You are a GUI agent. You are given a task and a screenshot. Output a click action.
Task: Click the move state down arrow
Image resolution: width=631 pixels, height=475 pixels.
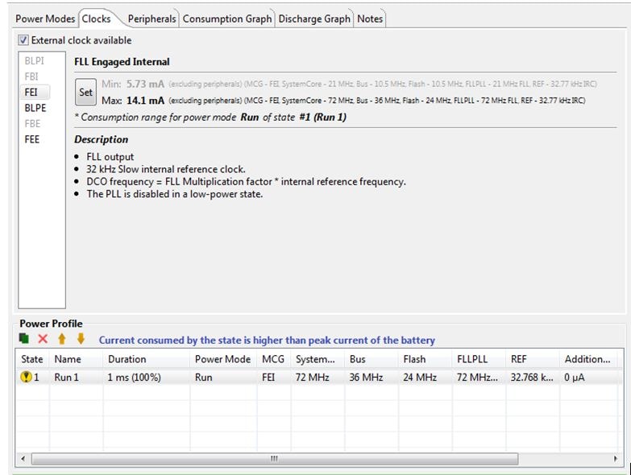click(81, 340)
